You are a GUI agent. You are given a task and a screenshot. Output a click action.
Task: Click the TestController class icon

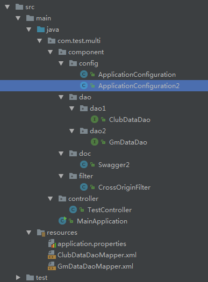pyautogui.click(x=73, y=209)
